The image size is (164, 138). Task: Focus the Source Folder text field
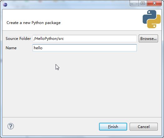[x=85, y=39]
